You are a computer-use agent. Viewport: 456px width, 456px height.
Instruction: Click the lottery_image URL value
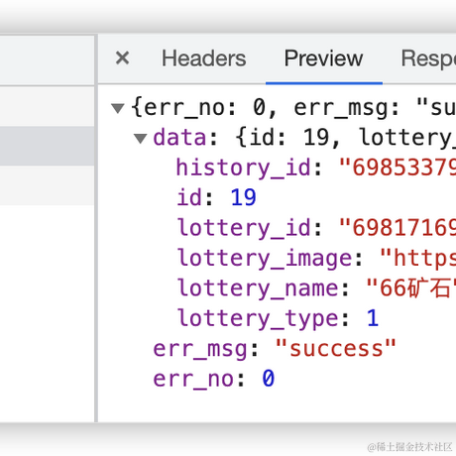point(418,258)
